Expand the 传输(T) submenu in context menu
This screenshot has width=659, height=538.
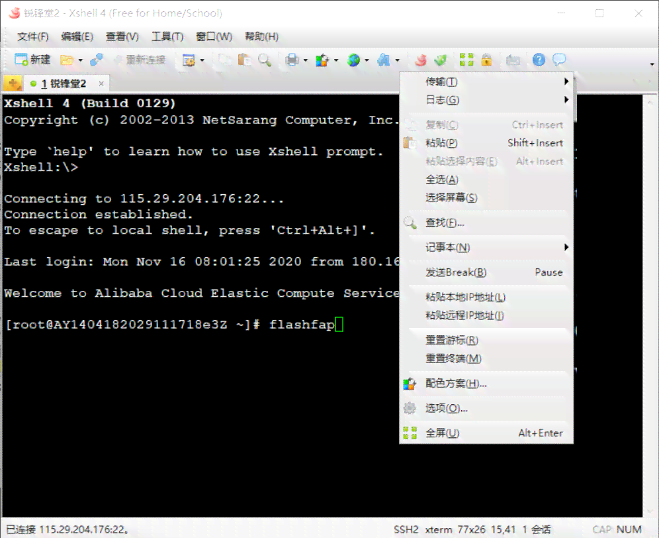pos(486,81)
